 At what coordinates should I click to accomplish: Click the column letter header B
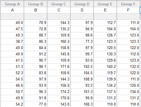pos(36,10)
